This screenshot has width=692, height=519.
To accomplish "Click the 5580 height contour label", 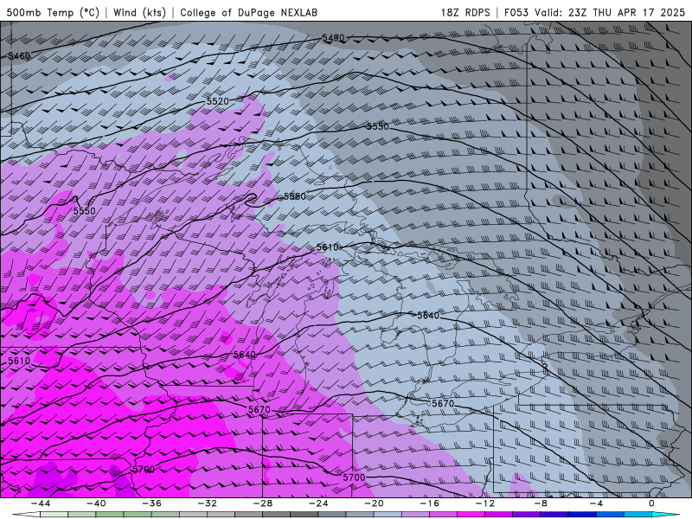I will pyautogui.click(x=295, y=196).
